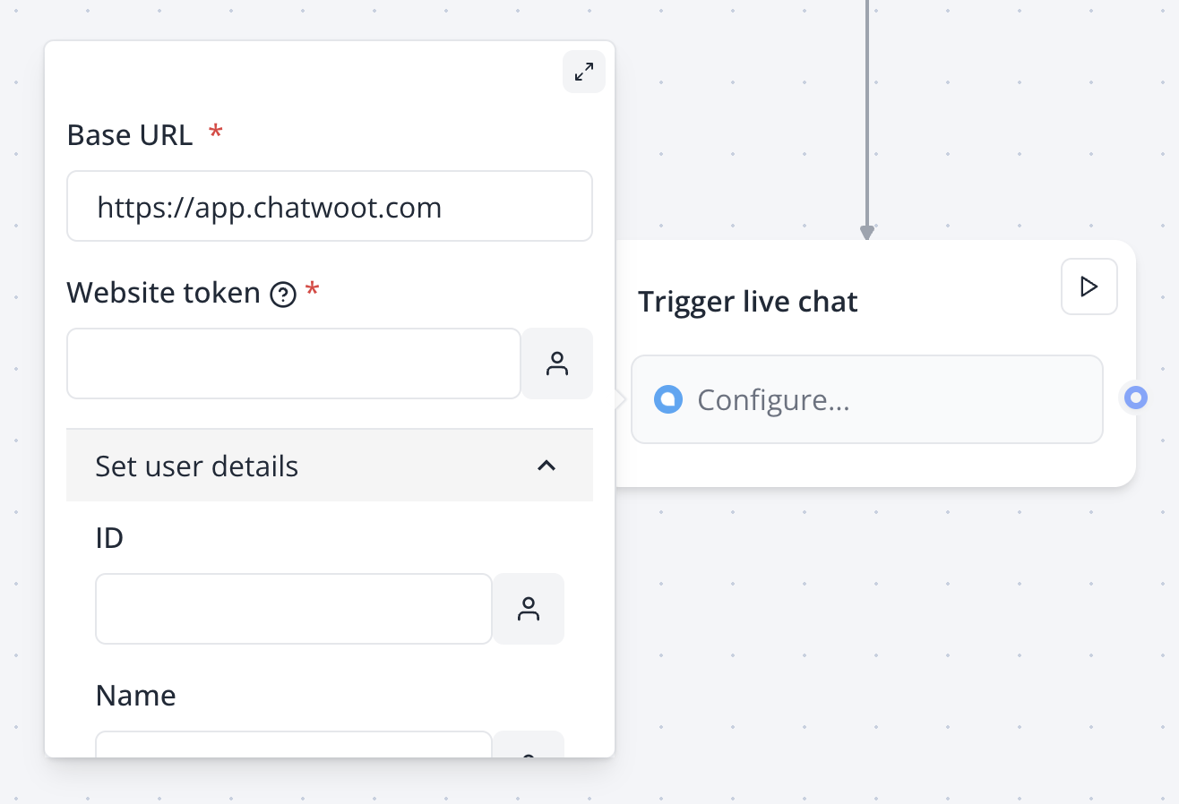Screen dimensions: 1179x804
Task: Click the empty dotted canvas background
Action: pyautogui.click(x=896, y=645)
